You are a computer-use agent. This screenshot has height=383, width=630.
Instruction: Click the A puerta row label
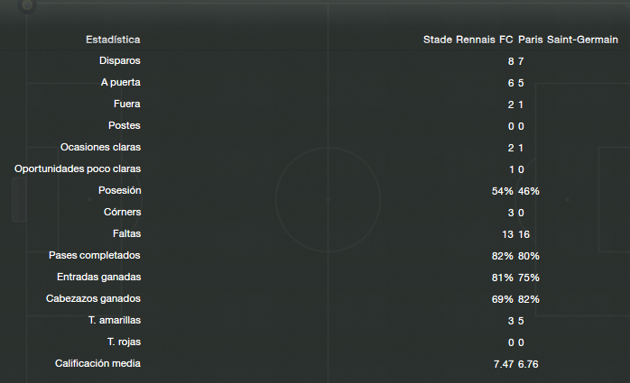click(121, 82)
